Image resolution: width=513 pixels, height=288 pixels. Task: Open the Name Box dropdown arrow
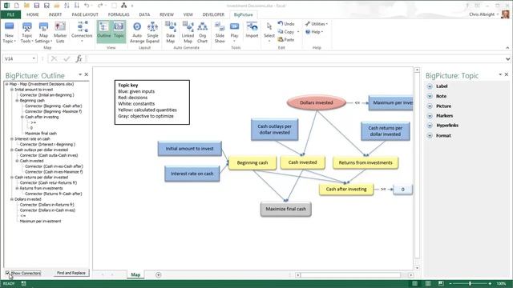pos(34,58)
